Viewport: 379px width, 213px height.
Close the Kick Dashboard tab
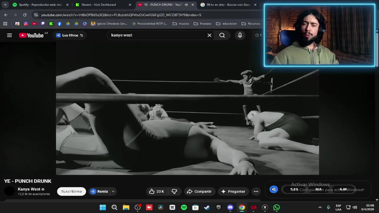pyautogui.click(x=130, y=5)
